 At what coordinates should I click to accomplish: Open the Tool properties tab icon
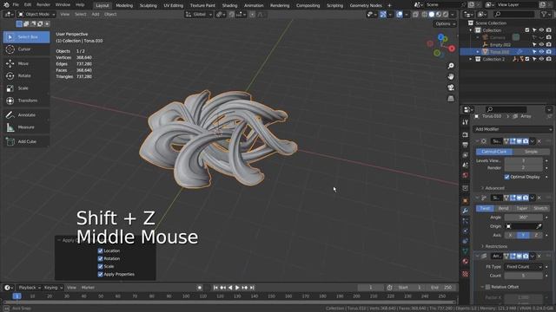click(x=466, y=122)
